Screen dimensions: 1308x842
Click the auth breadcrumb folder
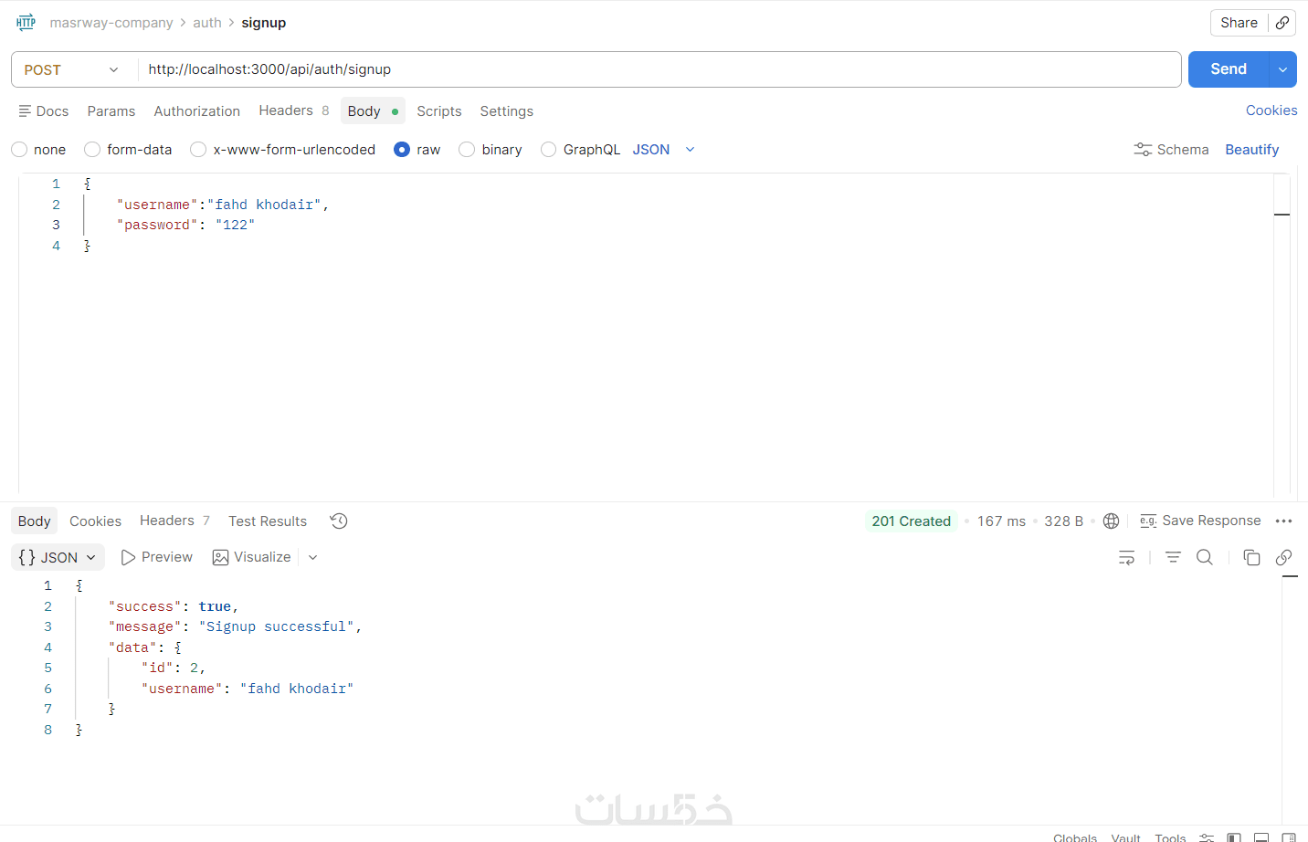(207, 23)
